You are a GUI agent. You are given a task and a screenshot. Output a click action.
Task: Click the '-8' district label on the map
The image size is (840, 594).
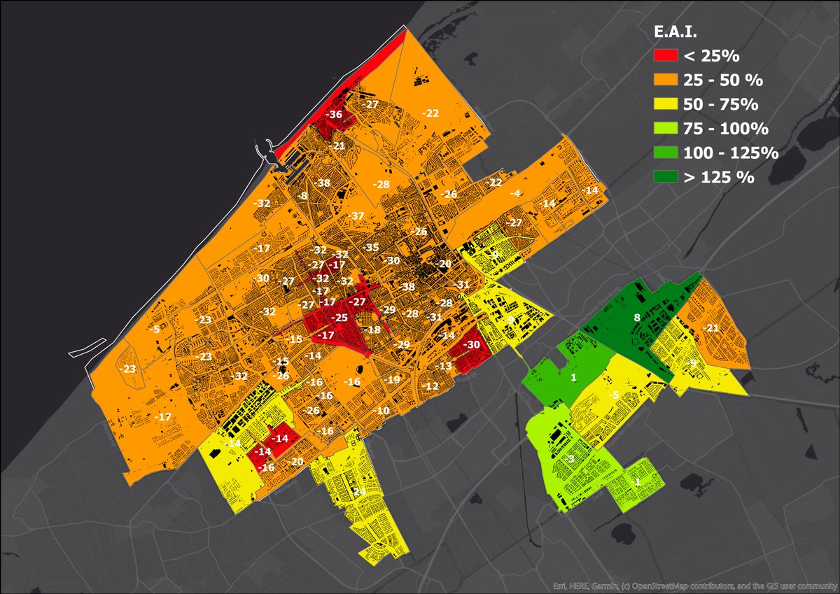pos(302,196)
